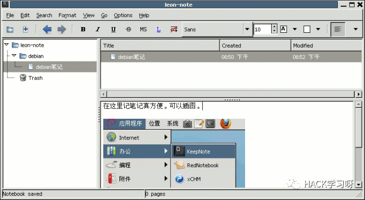This screenshot has height=200, width=365.
Task: Click list horizontal scrollbar right arrow
Action: pyautogui.click(x=359, y=94)
